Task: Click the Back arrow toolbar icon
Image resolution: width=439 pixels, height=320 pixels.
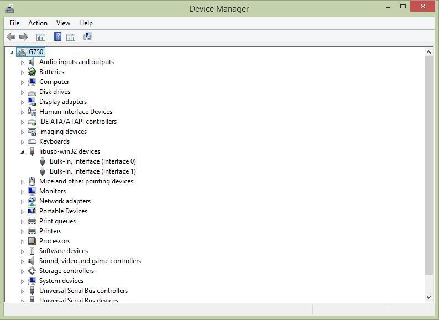Action: tap(11, 36)
